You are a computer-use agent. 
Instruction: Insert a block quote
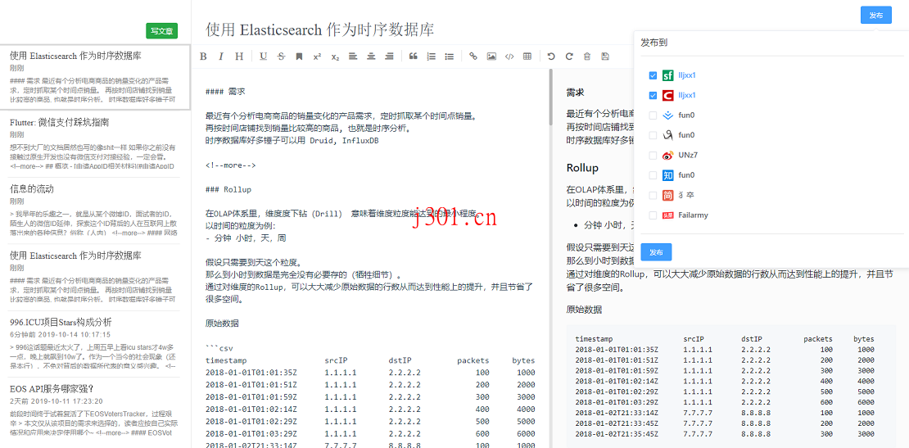click(x=414, y=57)
